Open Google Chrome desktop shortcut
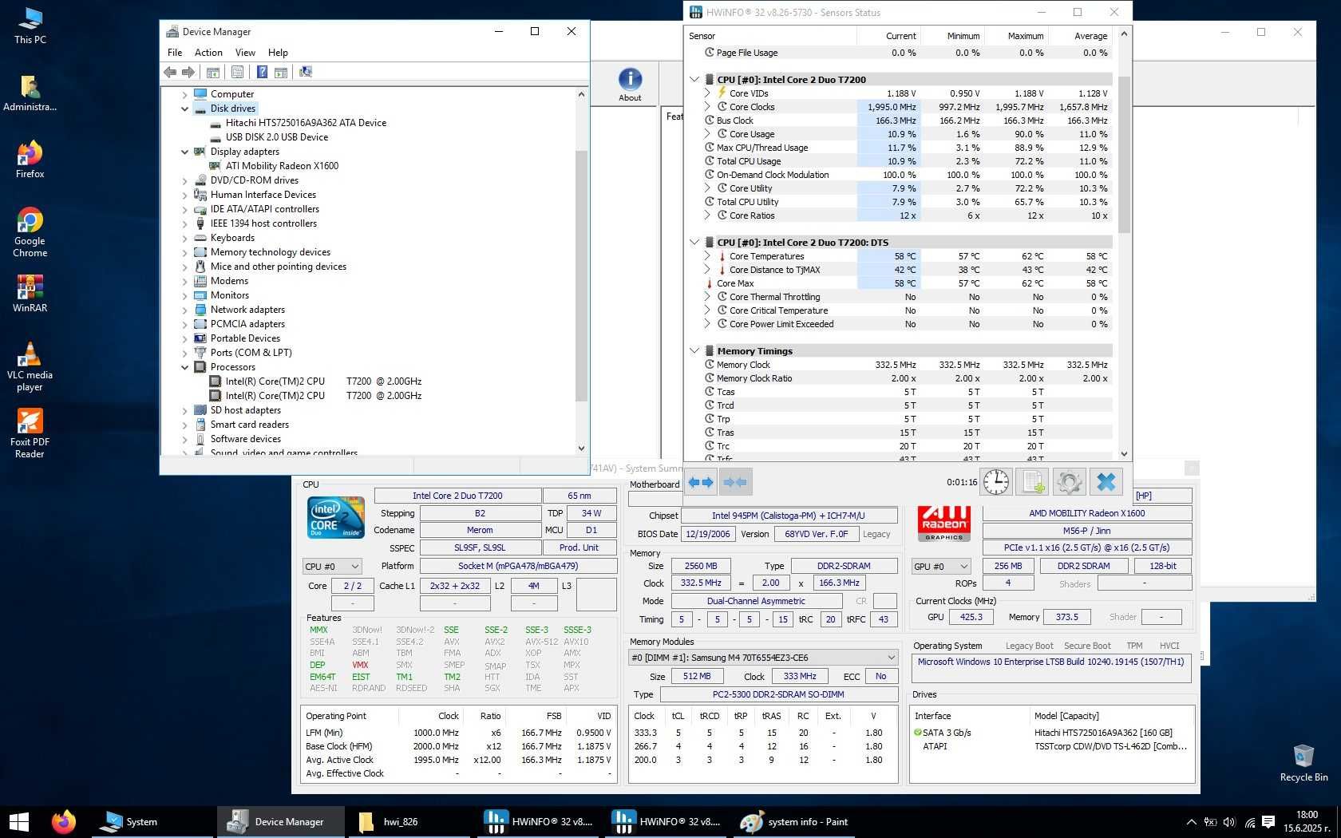This screenshot has width=1341, height=838. click(x=30, y=232)
